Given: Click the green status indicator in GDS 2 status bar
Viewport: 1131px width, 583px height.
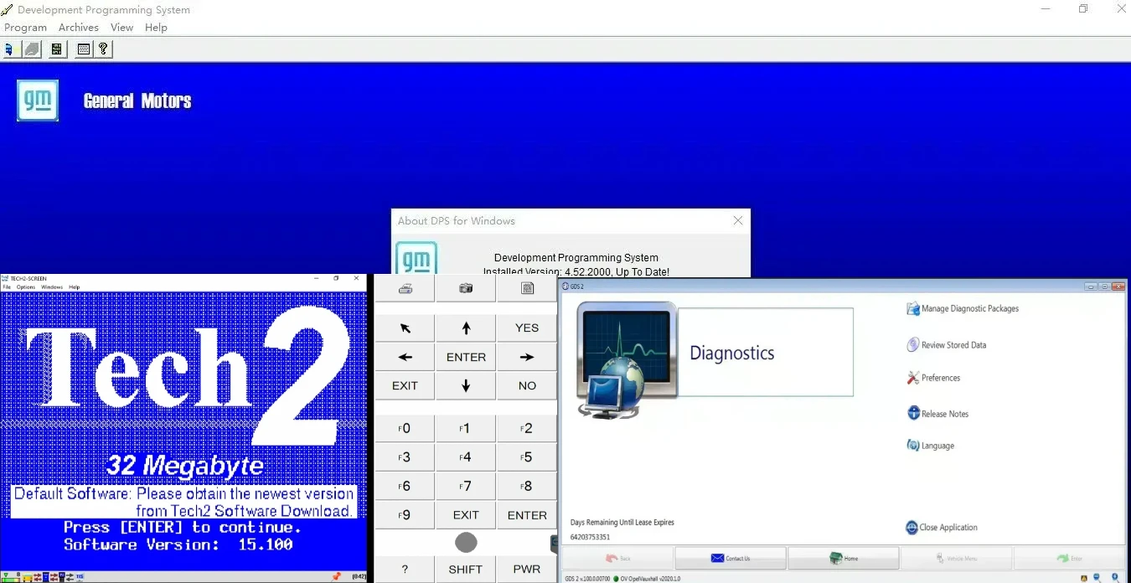Looking at the screenshot, I should tap(615, 578).
